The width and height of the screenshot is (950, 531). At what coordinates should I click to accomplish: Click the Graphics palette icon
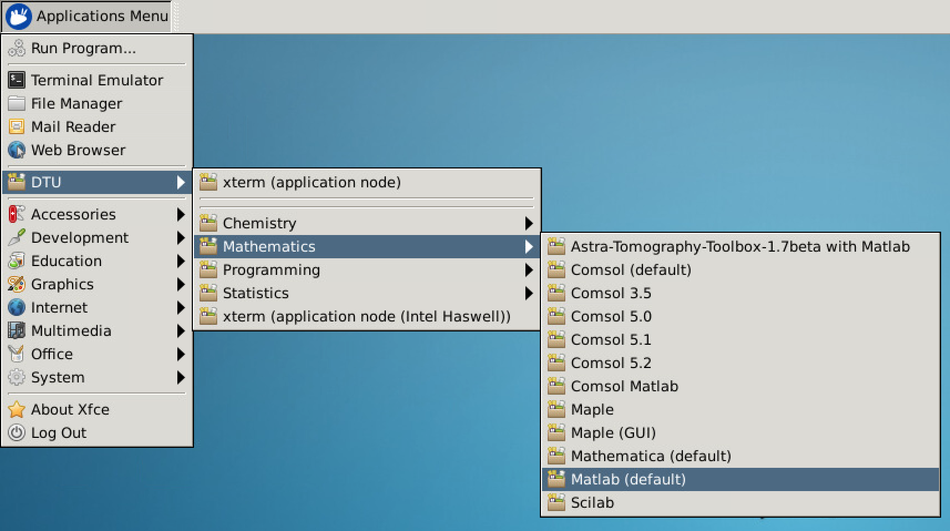pos(17,284)
